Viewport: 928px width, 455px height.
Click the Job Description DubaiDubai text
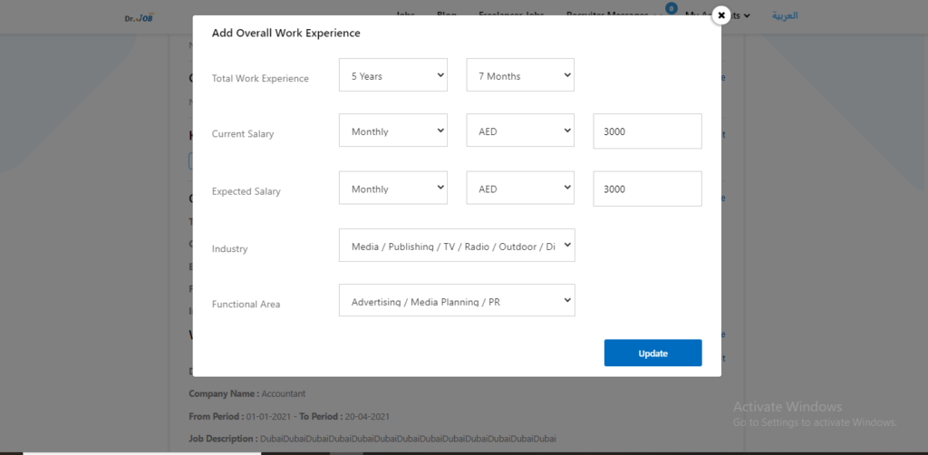pos(372,439)
